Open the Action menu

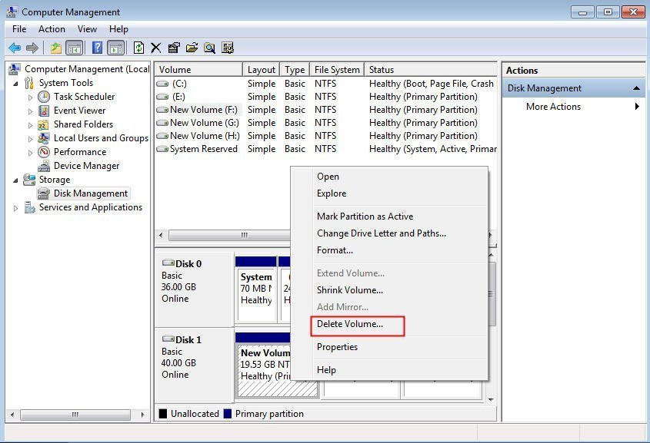click(52, 29)
